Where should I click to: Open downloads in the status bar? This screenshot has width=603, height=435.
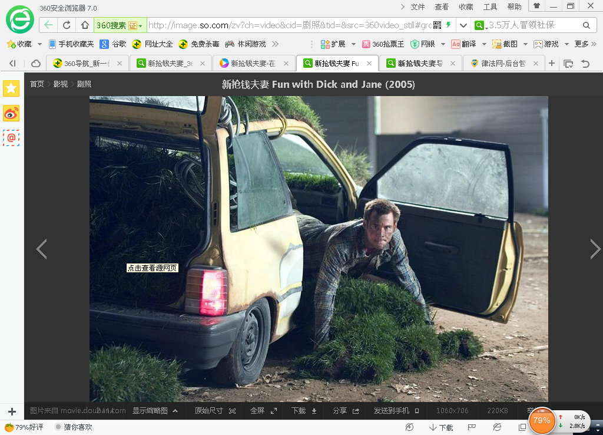(x=440, y=427)
